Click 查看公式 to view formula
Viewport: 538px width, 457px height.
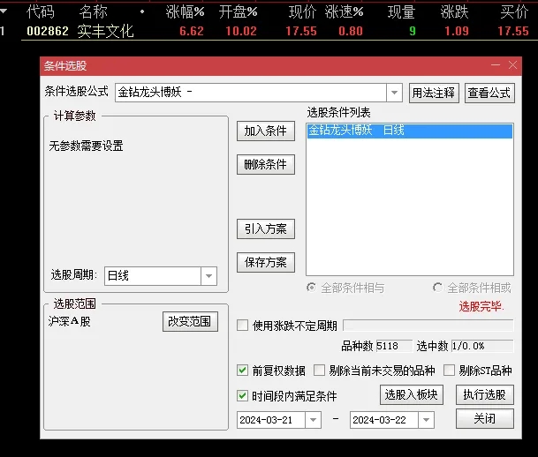click(489, 93)
